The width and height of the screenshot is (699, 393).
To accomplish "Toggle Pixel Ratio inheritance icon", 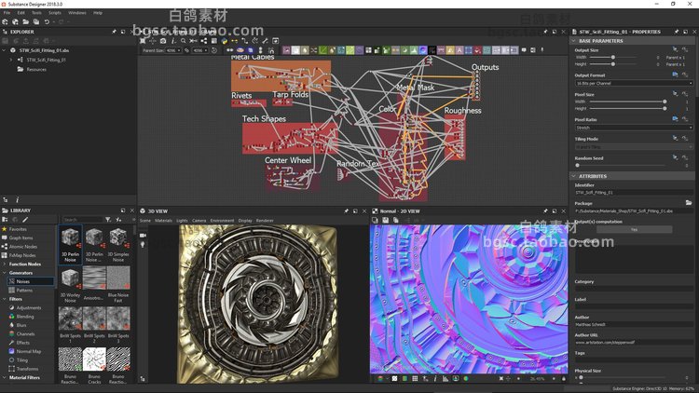I will [x=676, y=119].
